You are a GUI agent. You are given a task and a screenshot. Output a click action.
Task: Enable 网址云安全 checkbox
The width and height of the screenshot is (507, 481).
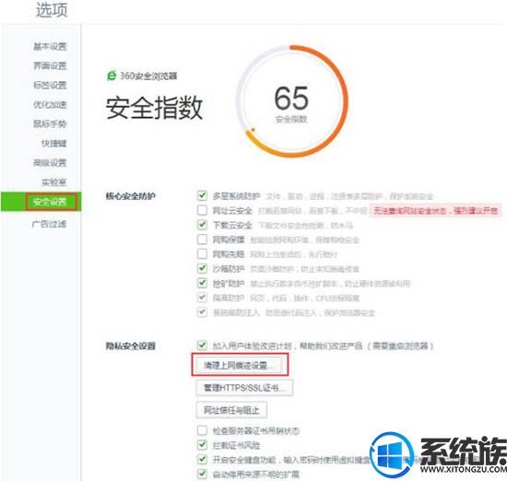pyautogui.click(x=202, y=210)
